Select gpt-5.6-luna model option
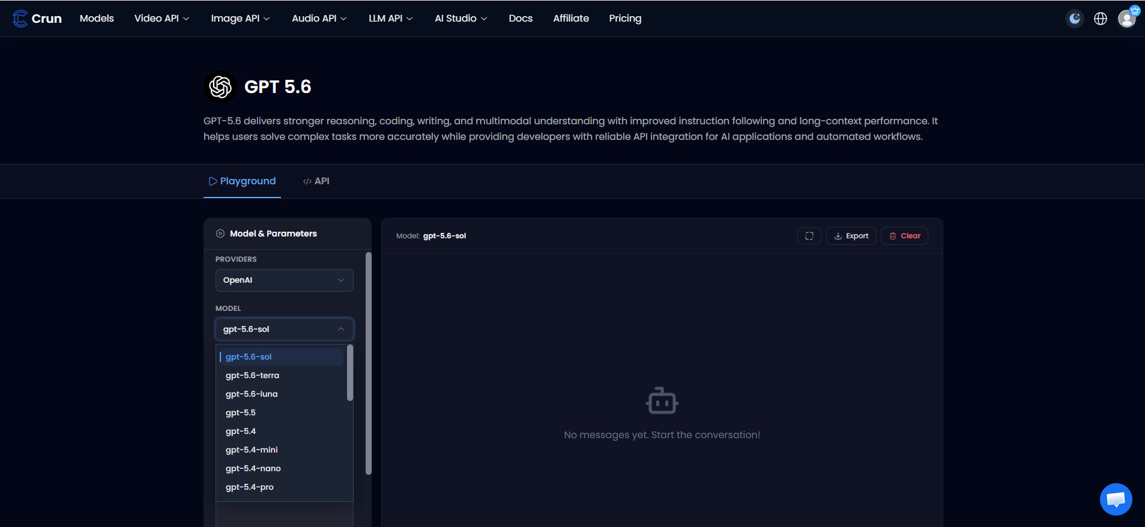The width and height of the screenshot is (1145, 527). pos(281,394)
